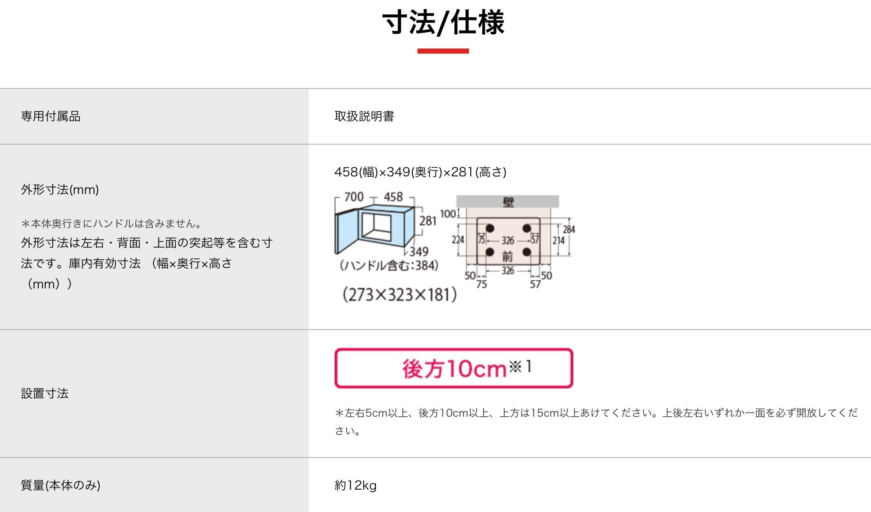This screenshot has height=512, width=871.
Task: Click the 458(幅)×349(奥行)×281(高さ) dimension text
Action: pos(420,172)
